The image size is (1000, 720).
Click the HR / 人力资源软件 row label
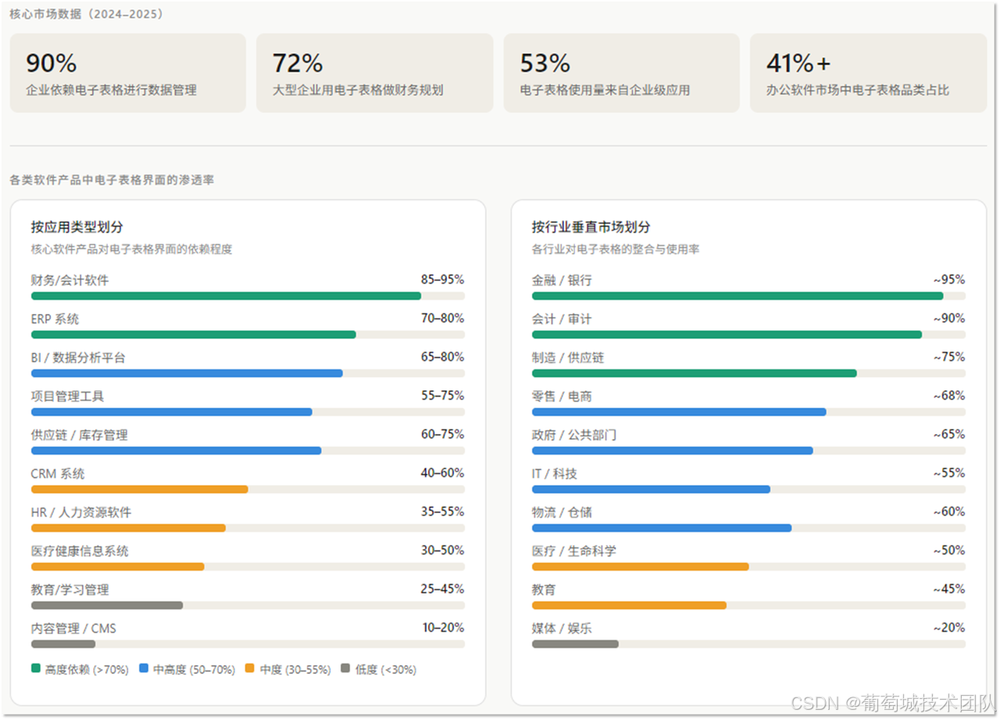pyautogui.click(x=81, y=512)
